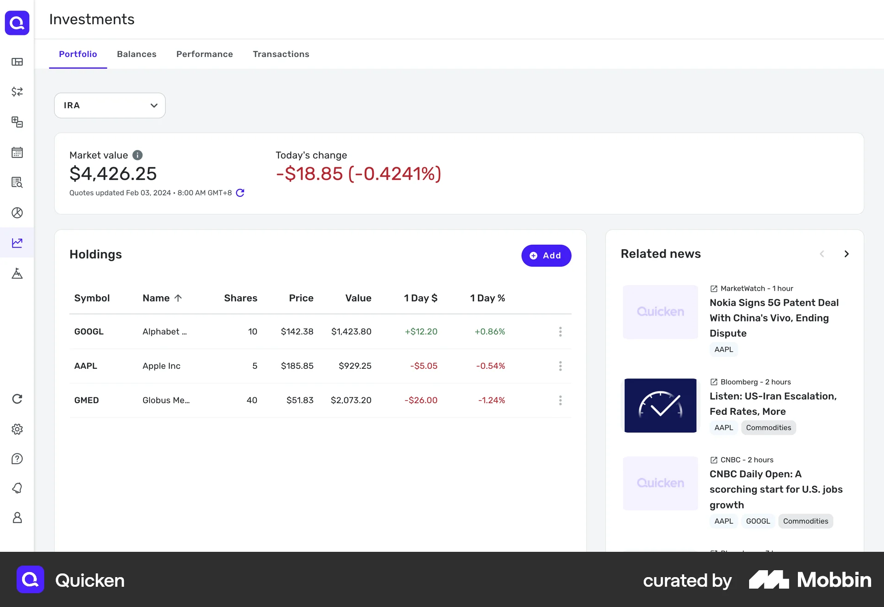Open the IRA account dropdown
This screenshot has width=884, height=607.
pyautogui.click(x=110, y=105)
